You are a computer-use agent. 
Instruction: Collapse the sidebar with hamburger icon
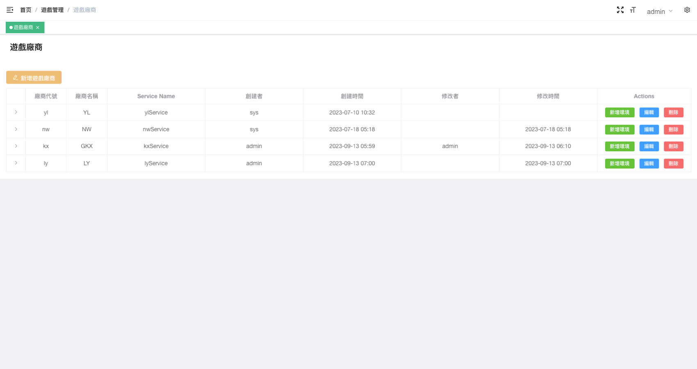(x=10, y=10)
